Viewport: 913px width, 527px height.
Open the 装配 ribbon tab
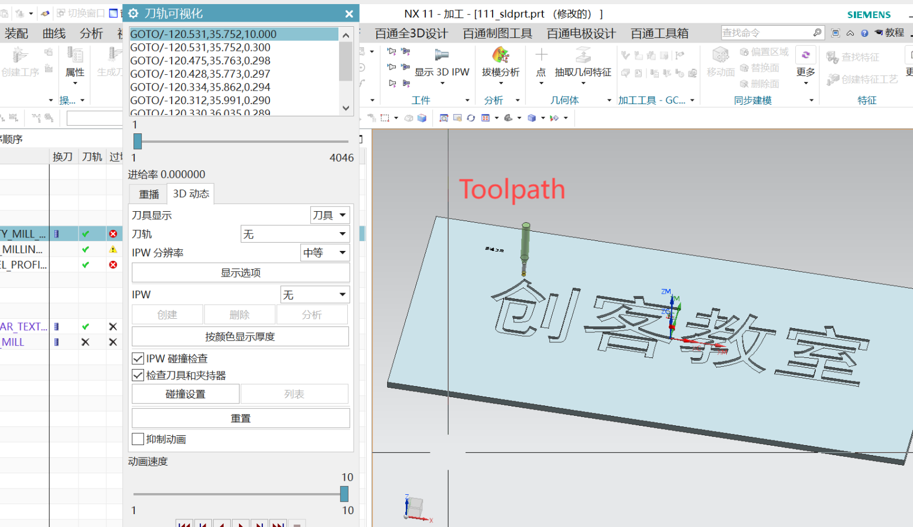pos(16,33)
